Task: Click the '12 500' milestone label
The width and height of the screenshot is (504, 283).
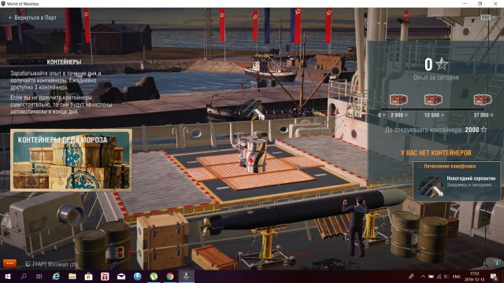Action: pos(434,115)
